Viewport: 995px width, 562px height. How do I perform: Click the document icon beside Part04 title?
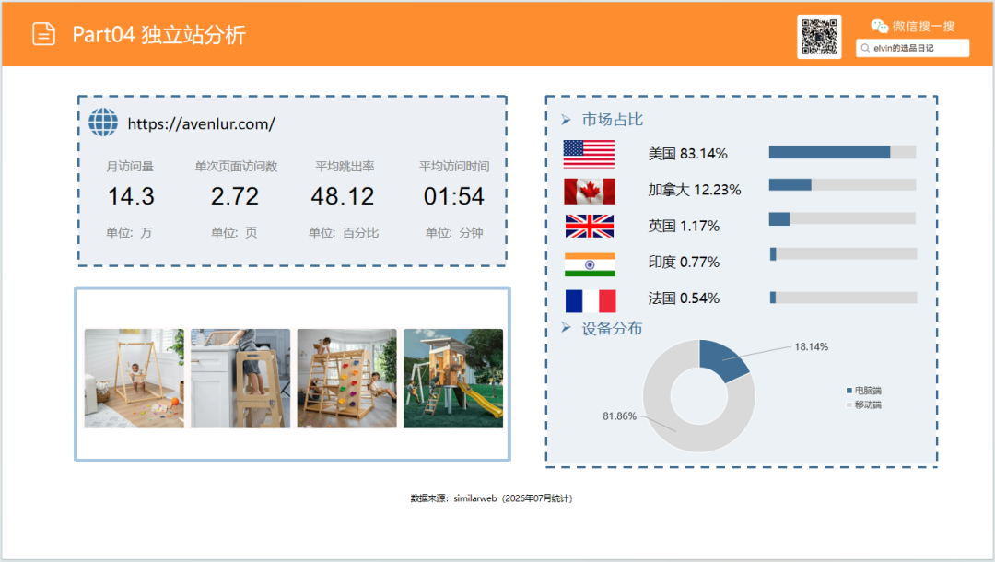tap(44, 33)
